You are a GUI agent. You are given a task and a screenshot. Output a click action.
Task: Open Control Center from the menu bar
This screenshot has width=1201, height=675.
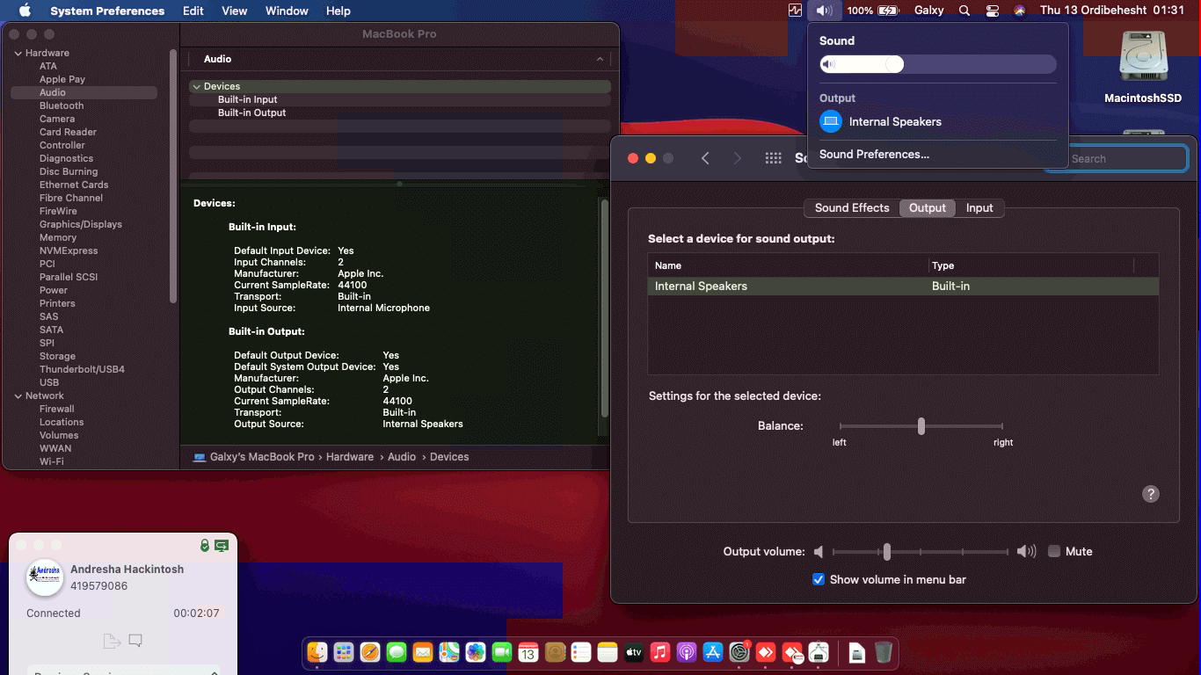coord(993,11)
